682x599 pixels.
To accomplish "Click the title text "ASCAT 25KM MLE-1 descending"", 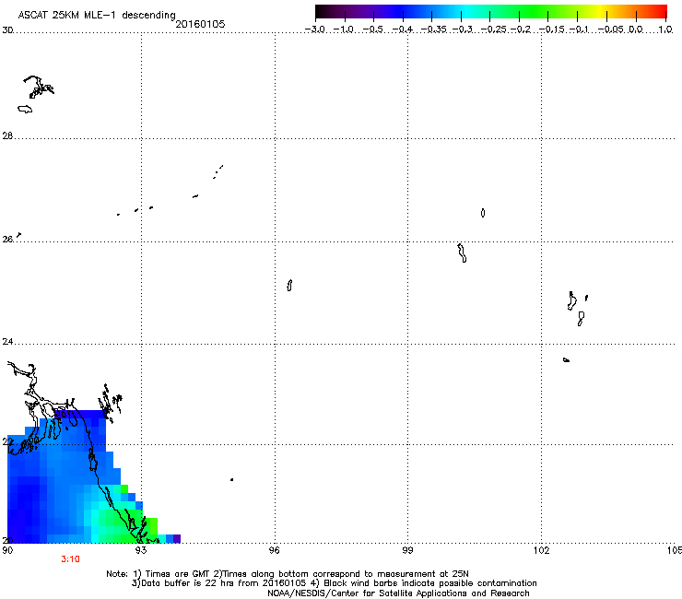I will (97, 15).
